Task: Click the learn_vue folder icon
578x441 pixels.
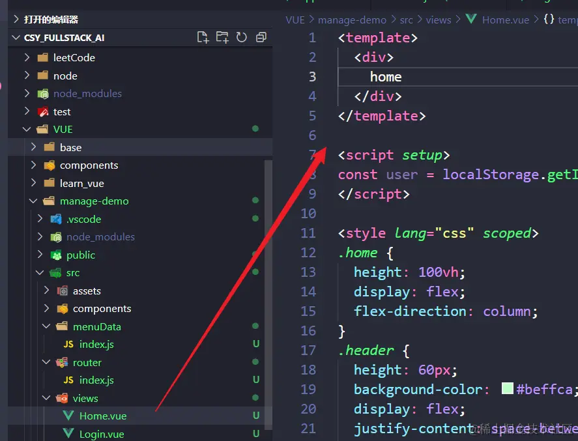Action: 49,183
